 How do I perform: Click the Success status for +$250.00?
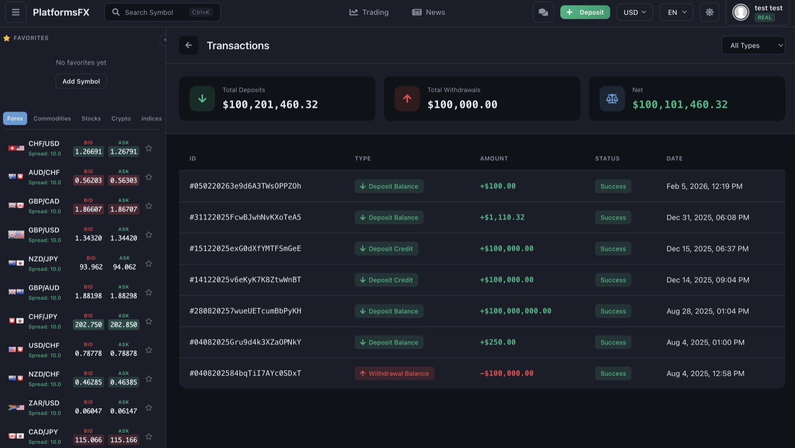[x=613, y=342]
